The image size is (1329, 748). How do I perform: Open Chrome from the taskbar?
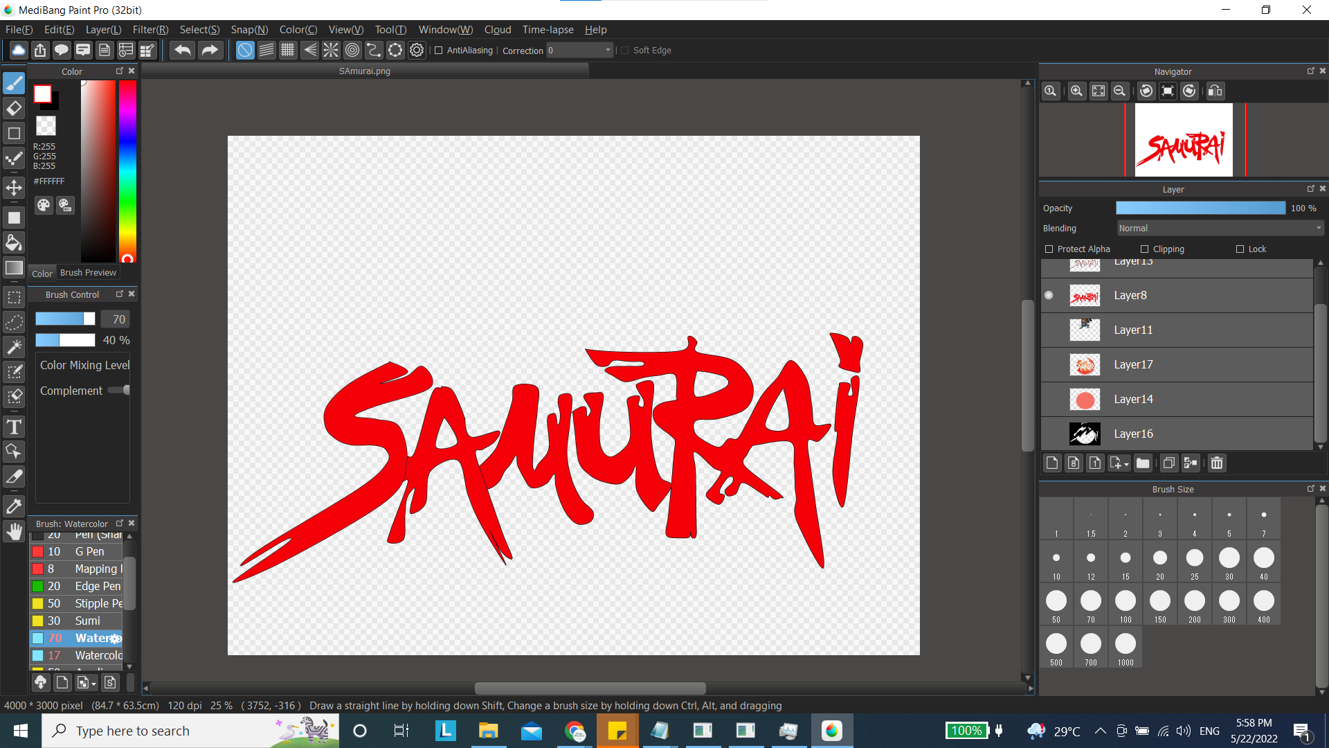[x=575, y=731]
